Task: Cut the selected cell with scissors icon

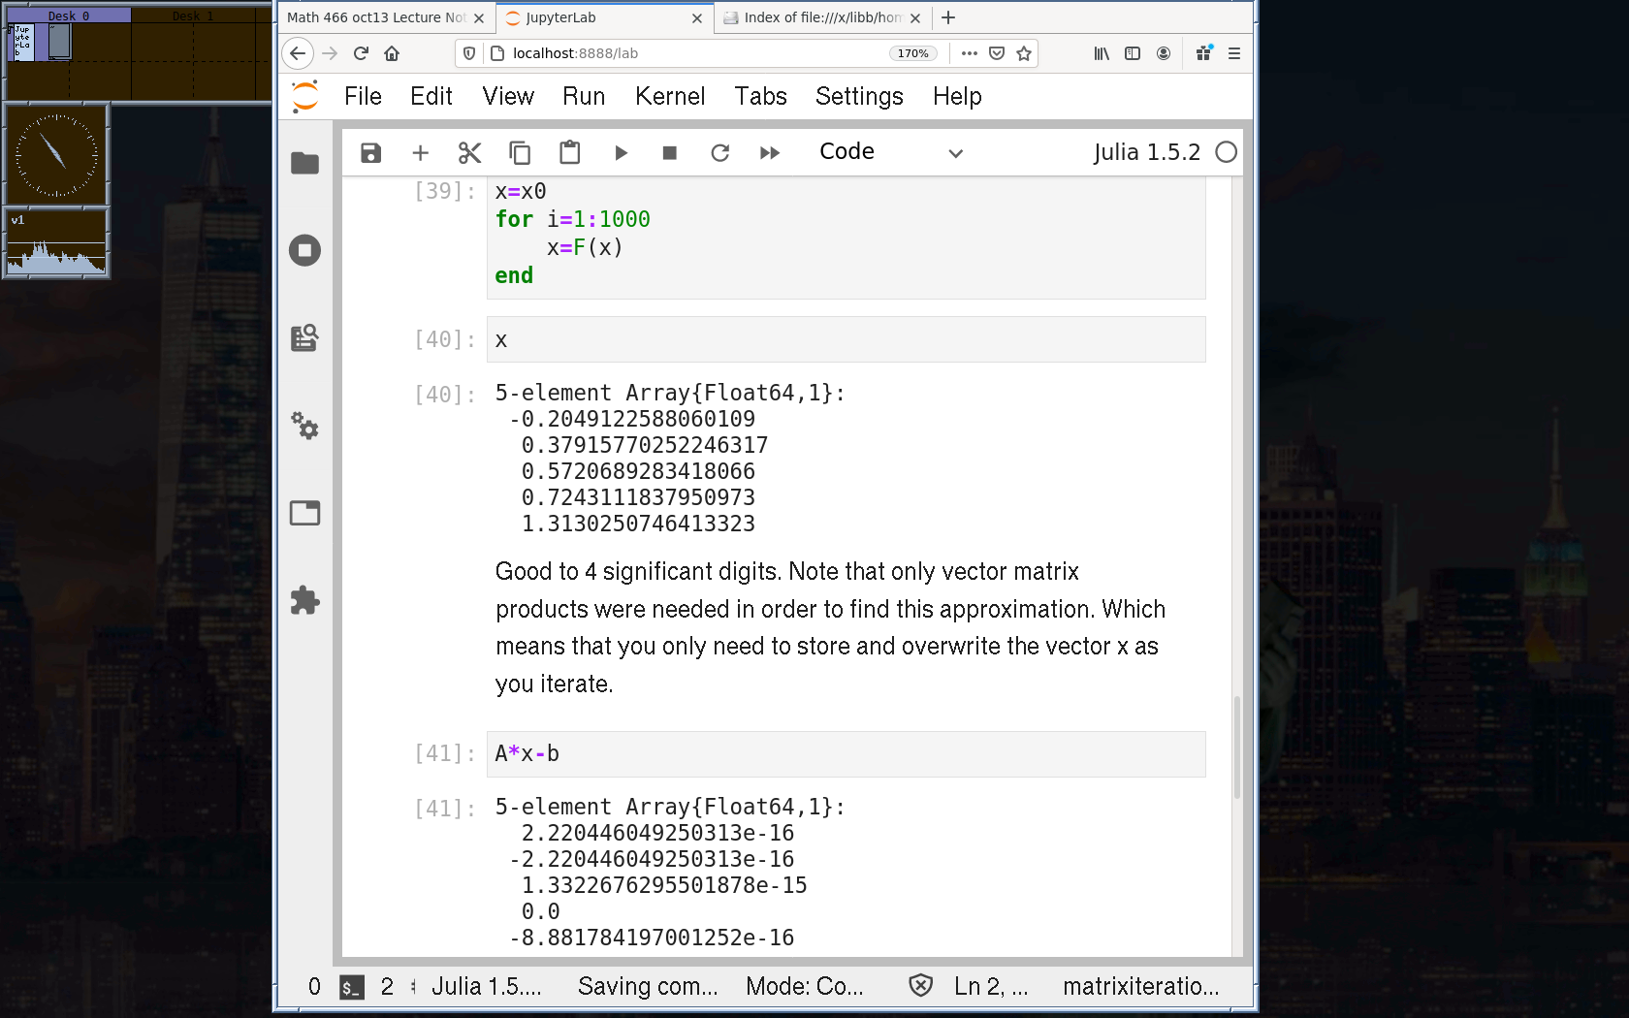Action: point(469,153)
